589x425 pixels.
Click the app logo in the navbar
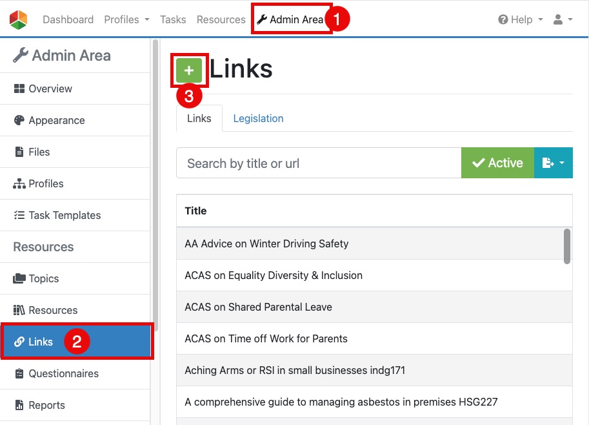[19, 19]
